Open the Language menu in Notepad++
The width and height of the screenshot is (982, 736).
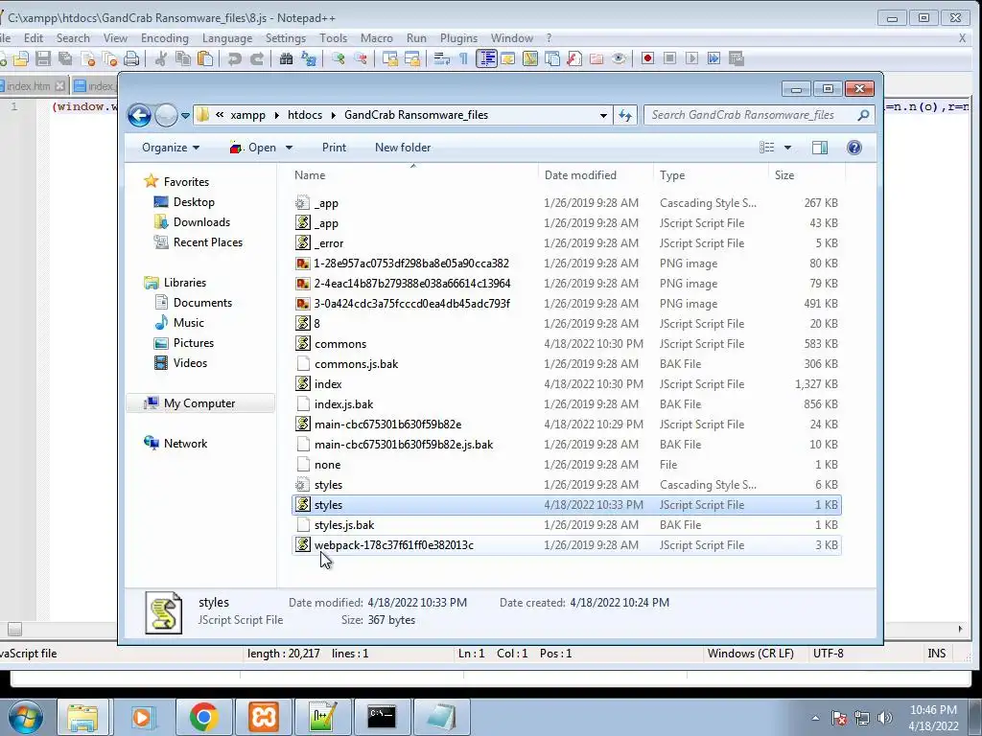click(227, 38)
